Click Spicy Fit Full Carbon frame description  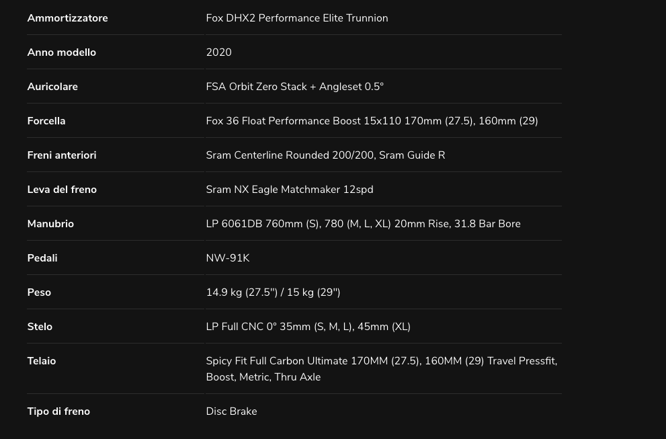coord(382,369)
